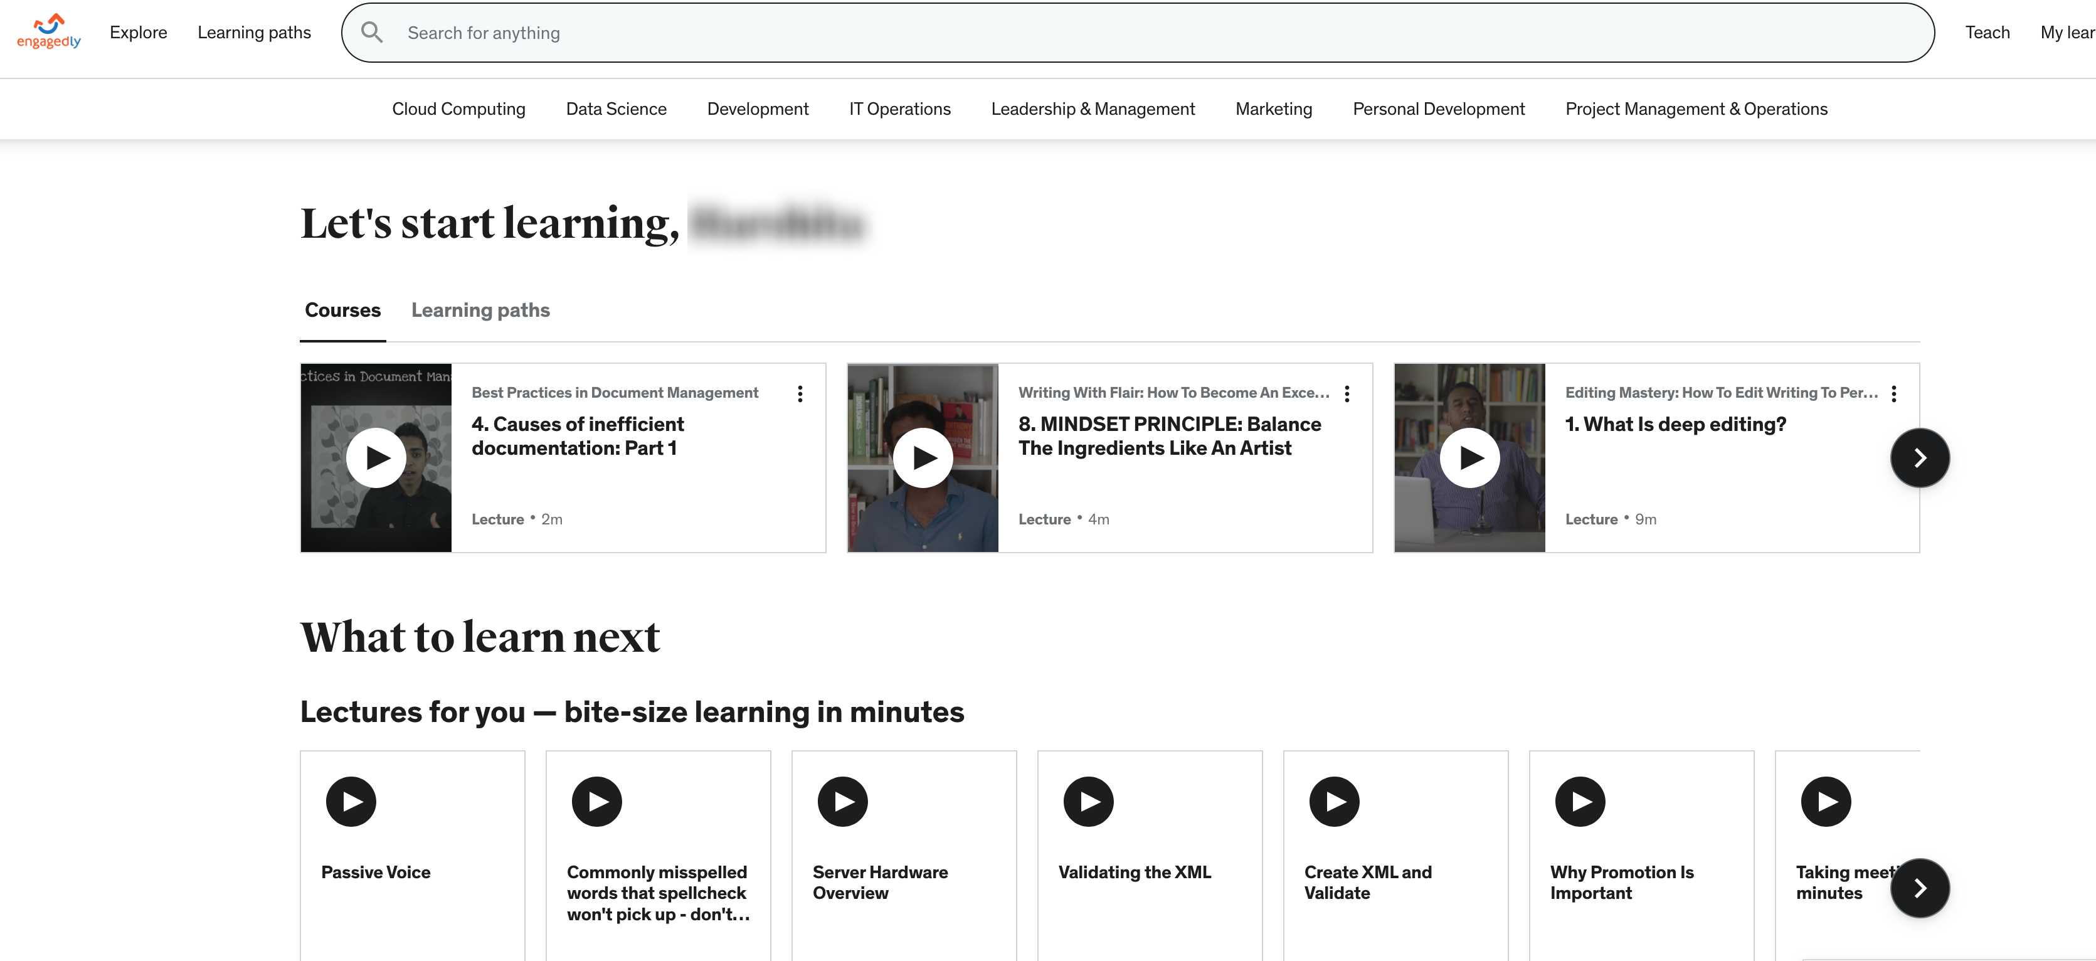2096x961 pixels.
Task: Open Create XML and Validate title
Action: coord(1368,883)
